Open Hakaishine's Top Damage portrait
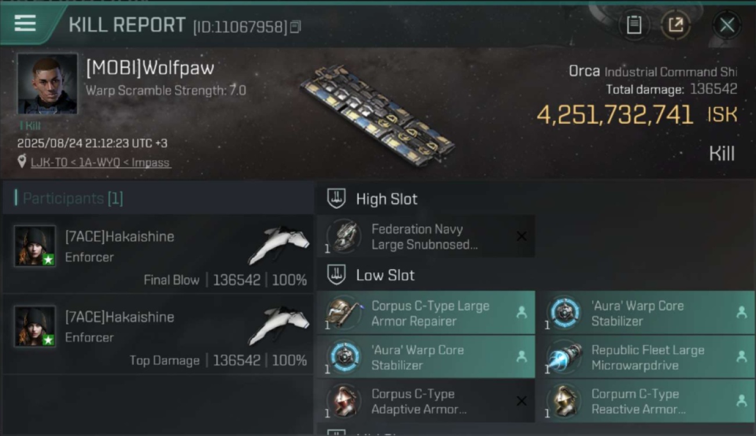 point(35,327)
